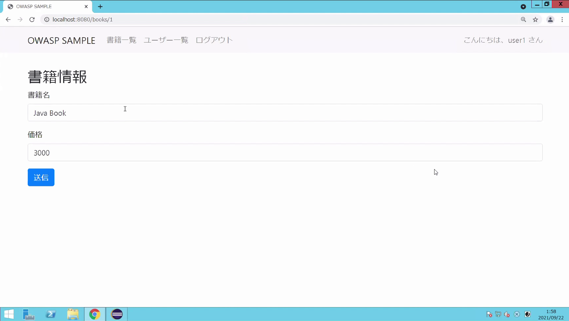Click the network tray icon
Viewport: 569px width, 321px height.
tap(498, 314)
